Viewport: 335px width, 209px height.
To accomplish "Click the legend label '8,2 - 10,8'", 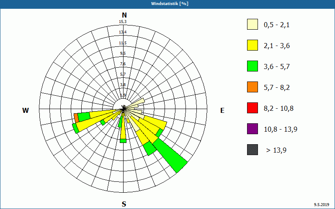I will (x=278, y=109).
